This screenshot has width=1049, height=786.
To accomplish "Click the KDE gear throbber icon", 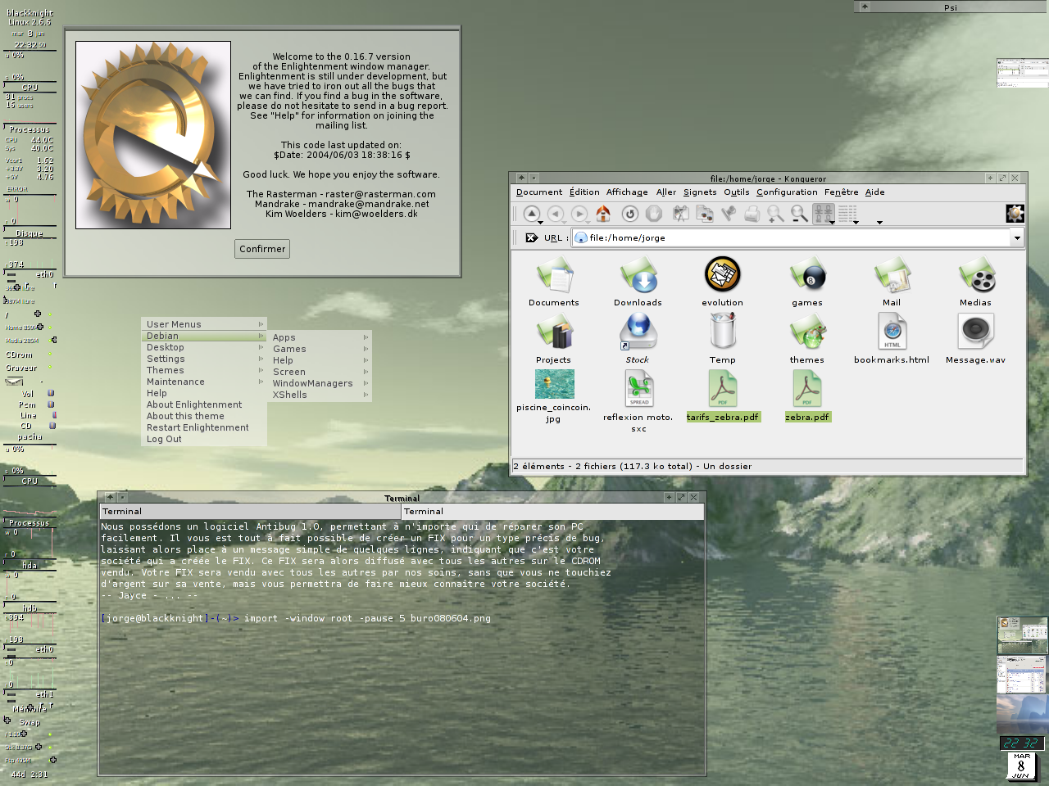I will (x=1015, y=214).
